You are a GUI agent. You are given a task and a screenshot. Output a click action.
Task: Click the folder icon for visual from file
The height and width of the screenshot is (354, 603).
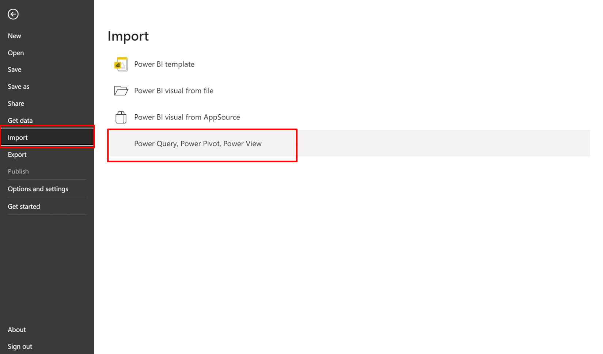(x=121, y=91)
